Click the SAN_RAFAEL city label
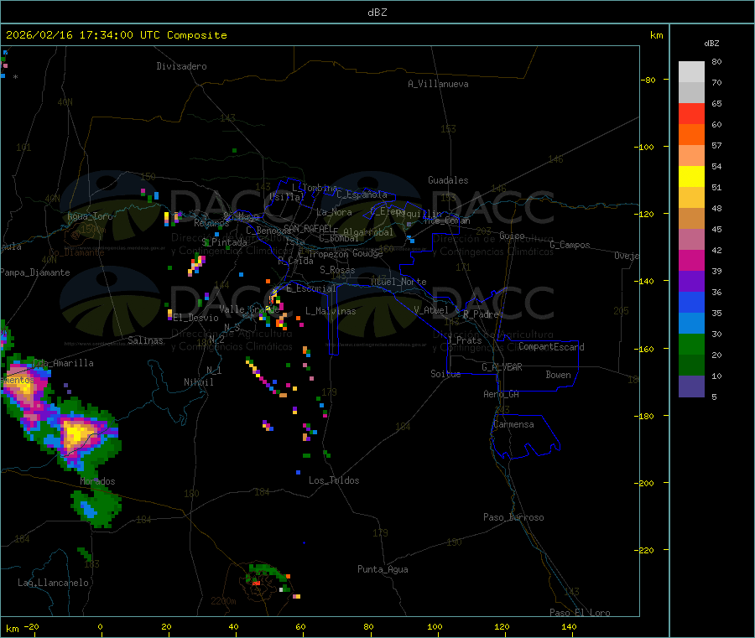755x638 pixels. pos(308,227)
